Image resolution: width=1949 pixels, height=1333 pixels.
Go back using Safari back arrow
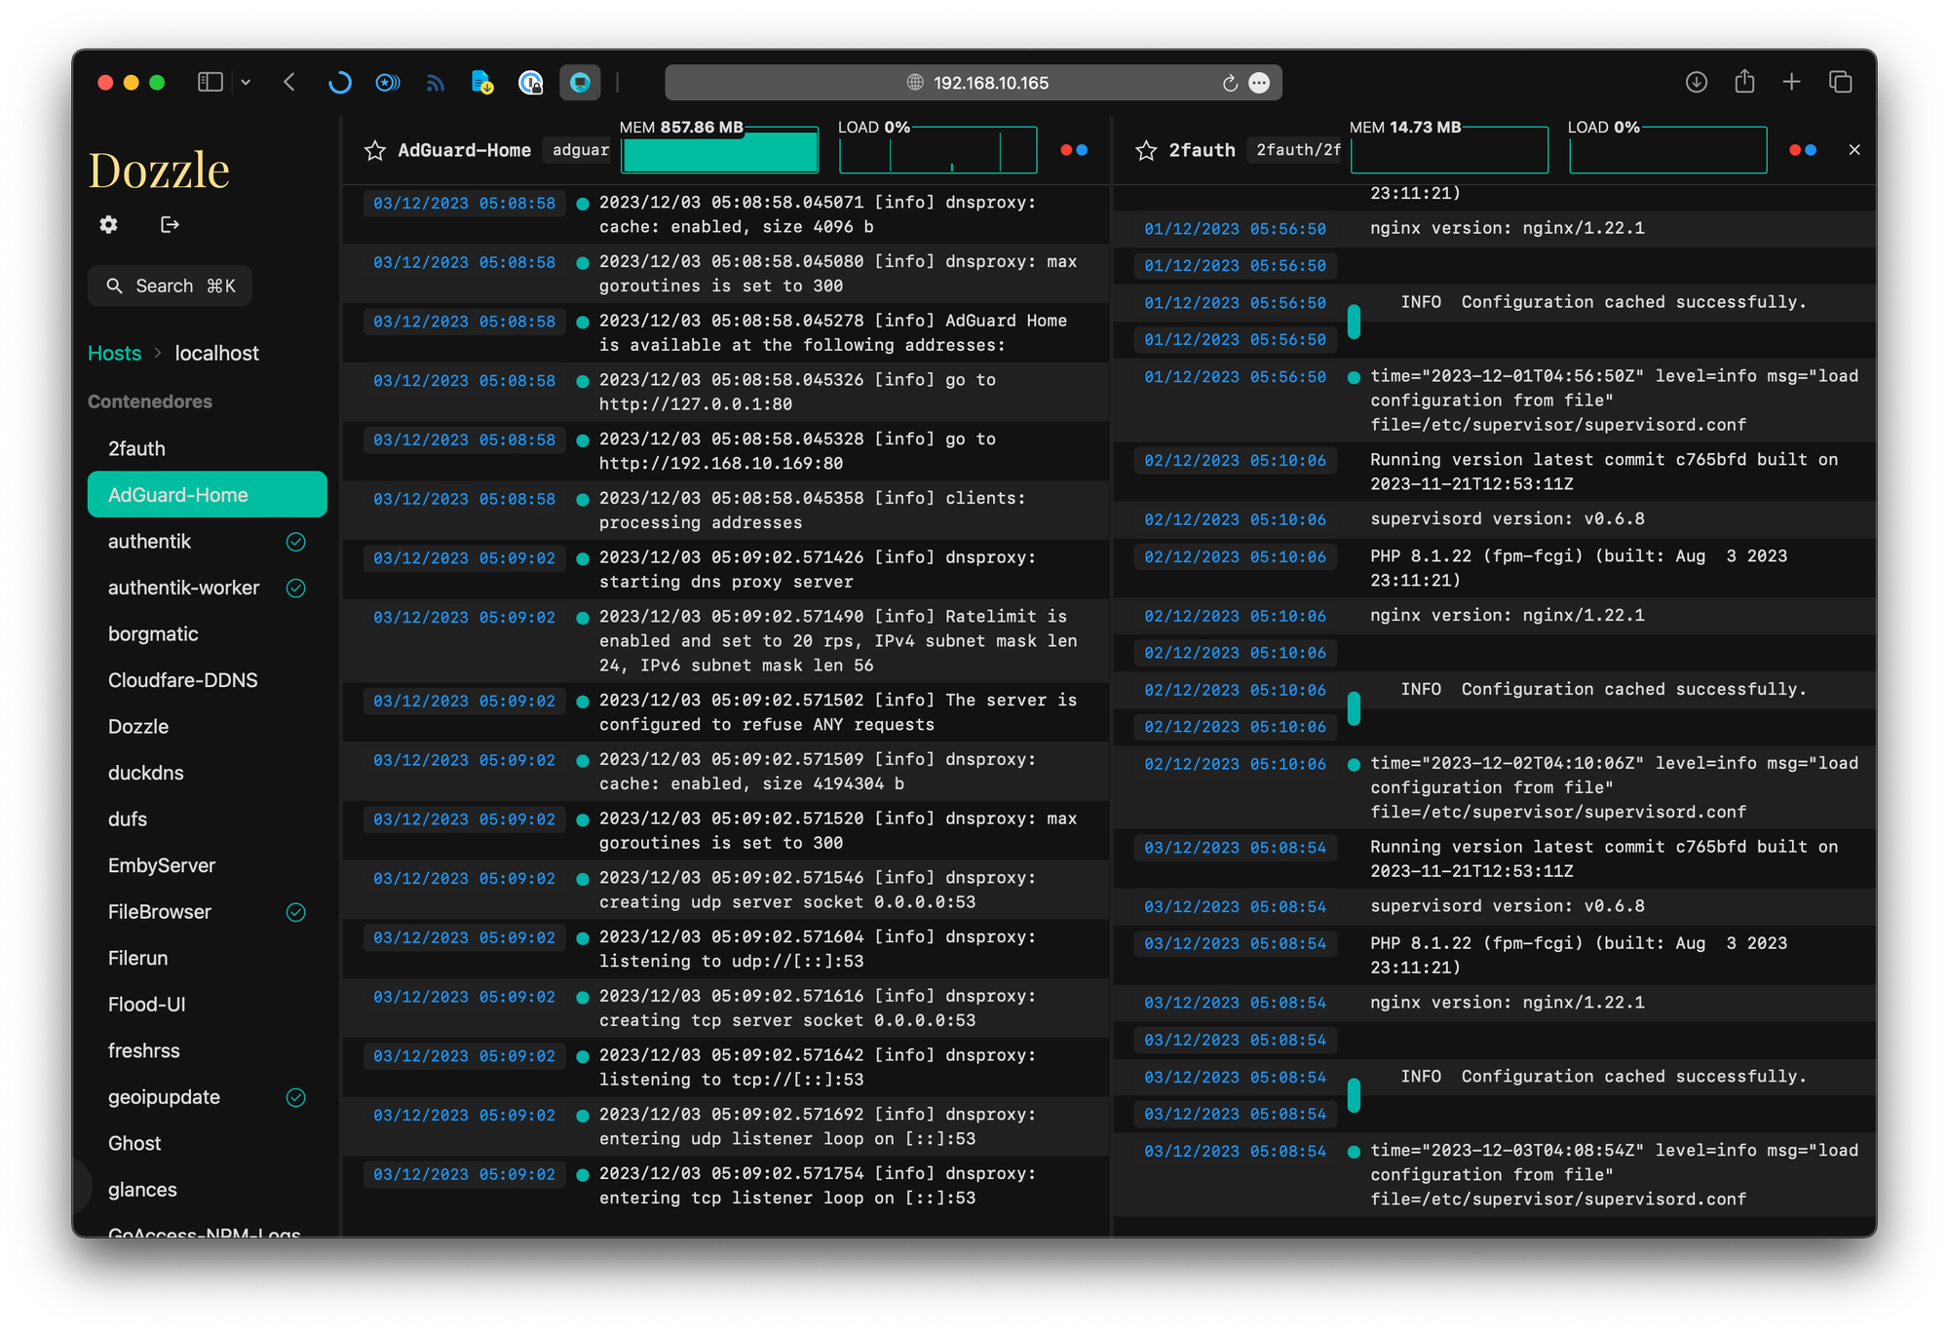(289, 82)
